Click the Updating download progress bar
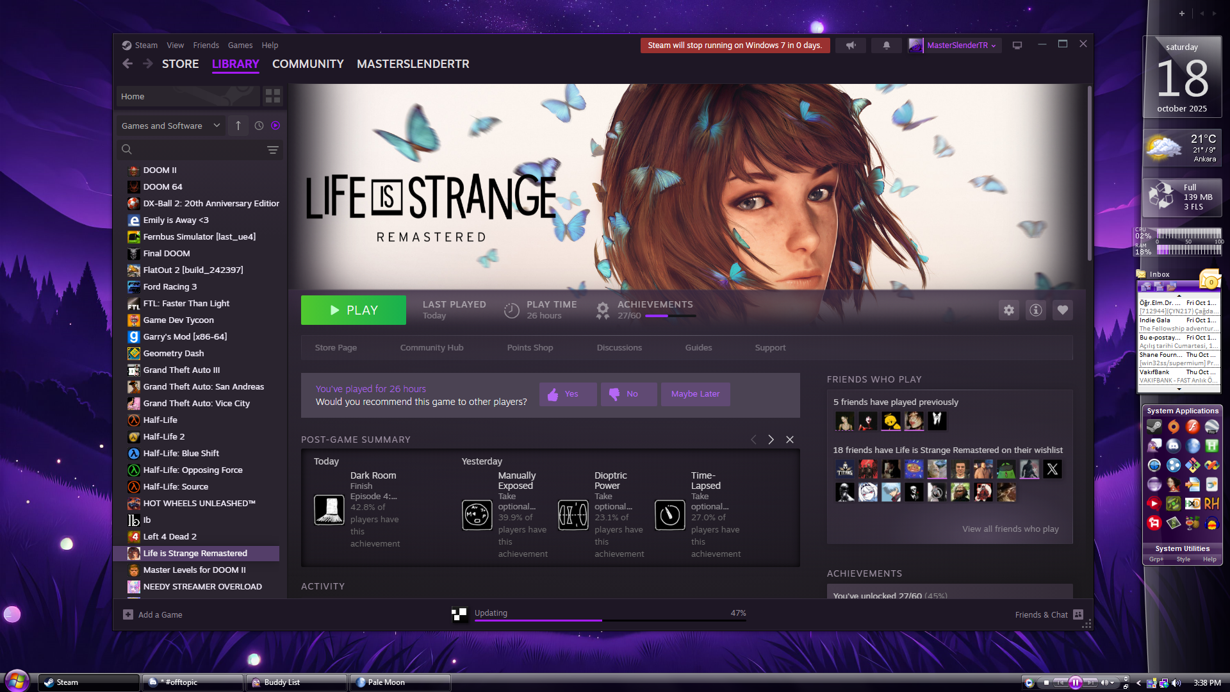1230x692 pixels. coord(611,620)
